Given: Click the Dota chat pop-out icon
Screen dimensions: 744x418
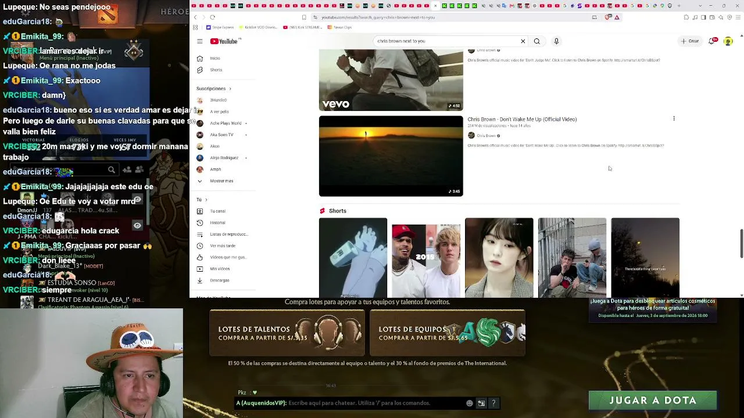Looking at the screenshot, I should point(481,403).
